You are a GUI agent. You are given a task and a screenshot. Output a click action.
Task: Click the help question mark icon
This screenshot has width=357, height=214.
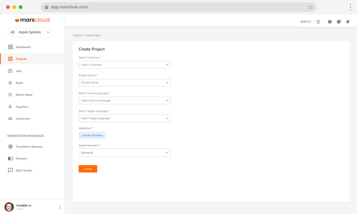(x=330, y=22)
